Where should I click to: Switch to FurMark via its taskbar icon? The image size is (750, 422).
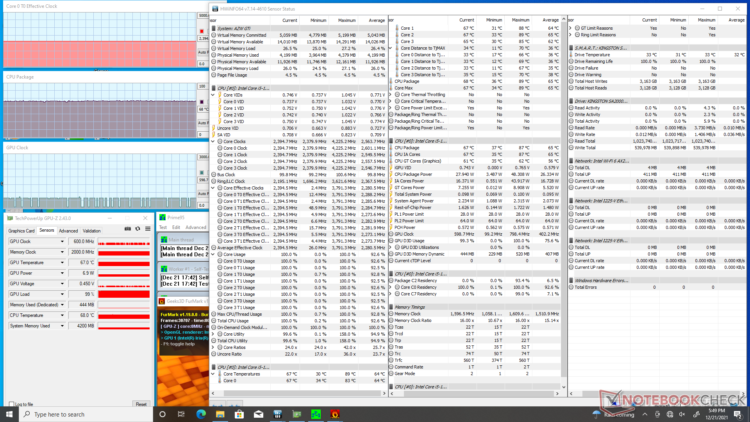(x=335, y=414)
